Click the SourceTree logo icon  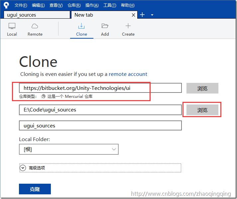point(6,5)
